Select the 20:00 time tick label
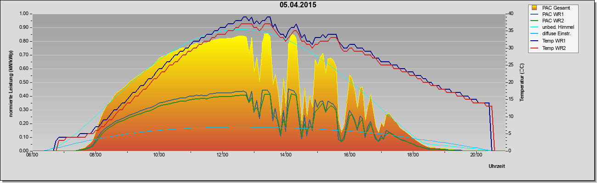This screenshot has height=183, width=597. pos(476,155)
